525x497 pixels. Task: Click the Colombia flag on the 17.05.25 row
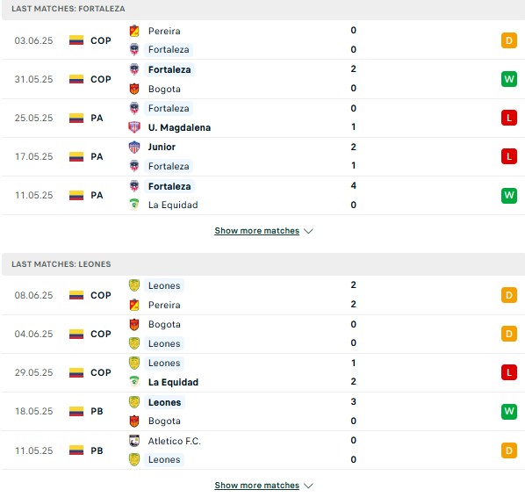(76, 156)
